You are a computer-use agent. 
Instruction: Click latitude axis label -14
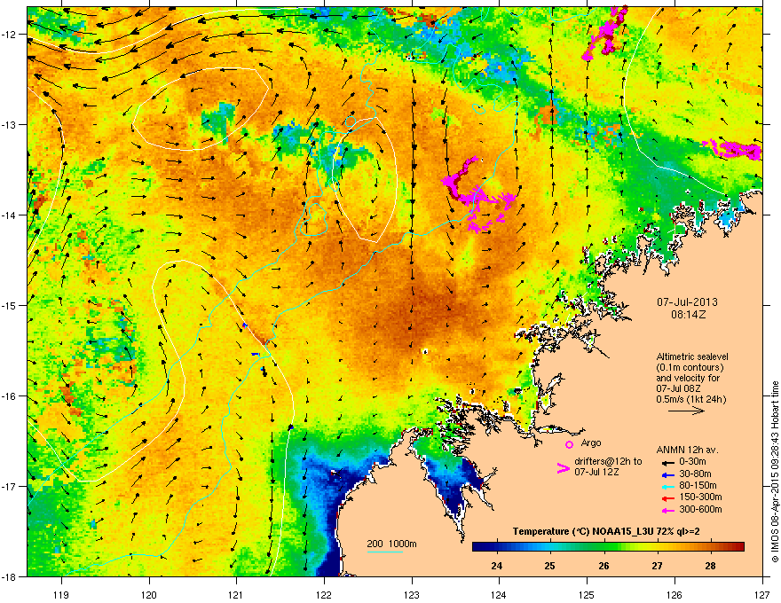click(9, 215)
